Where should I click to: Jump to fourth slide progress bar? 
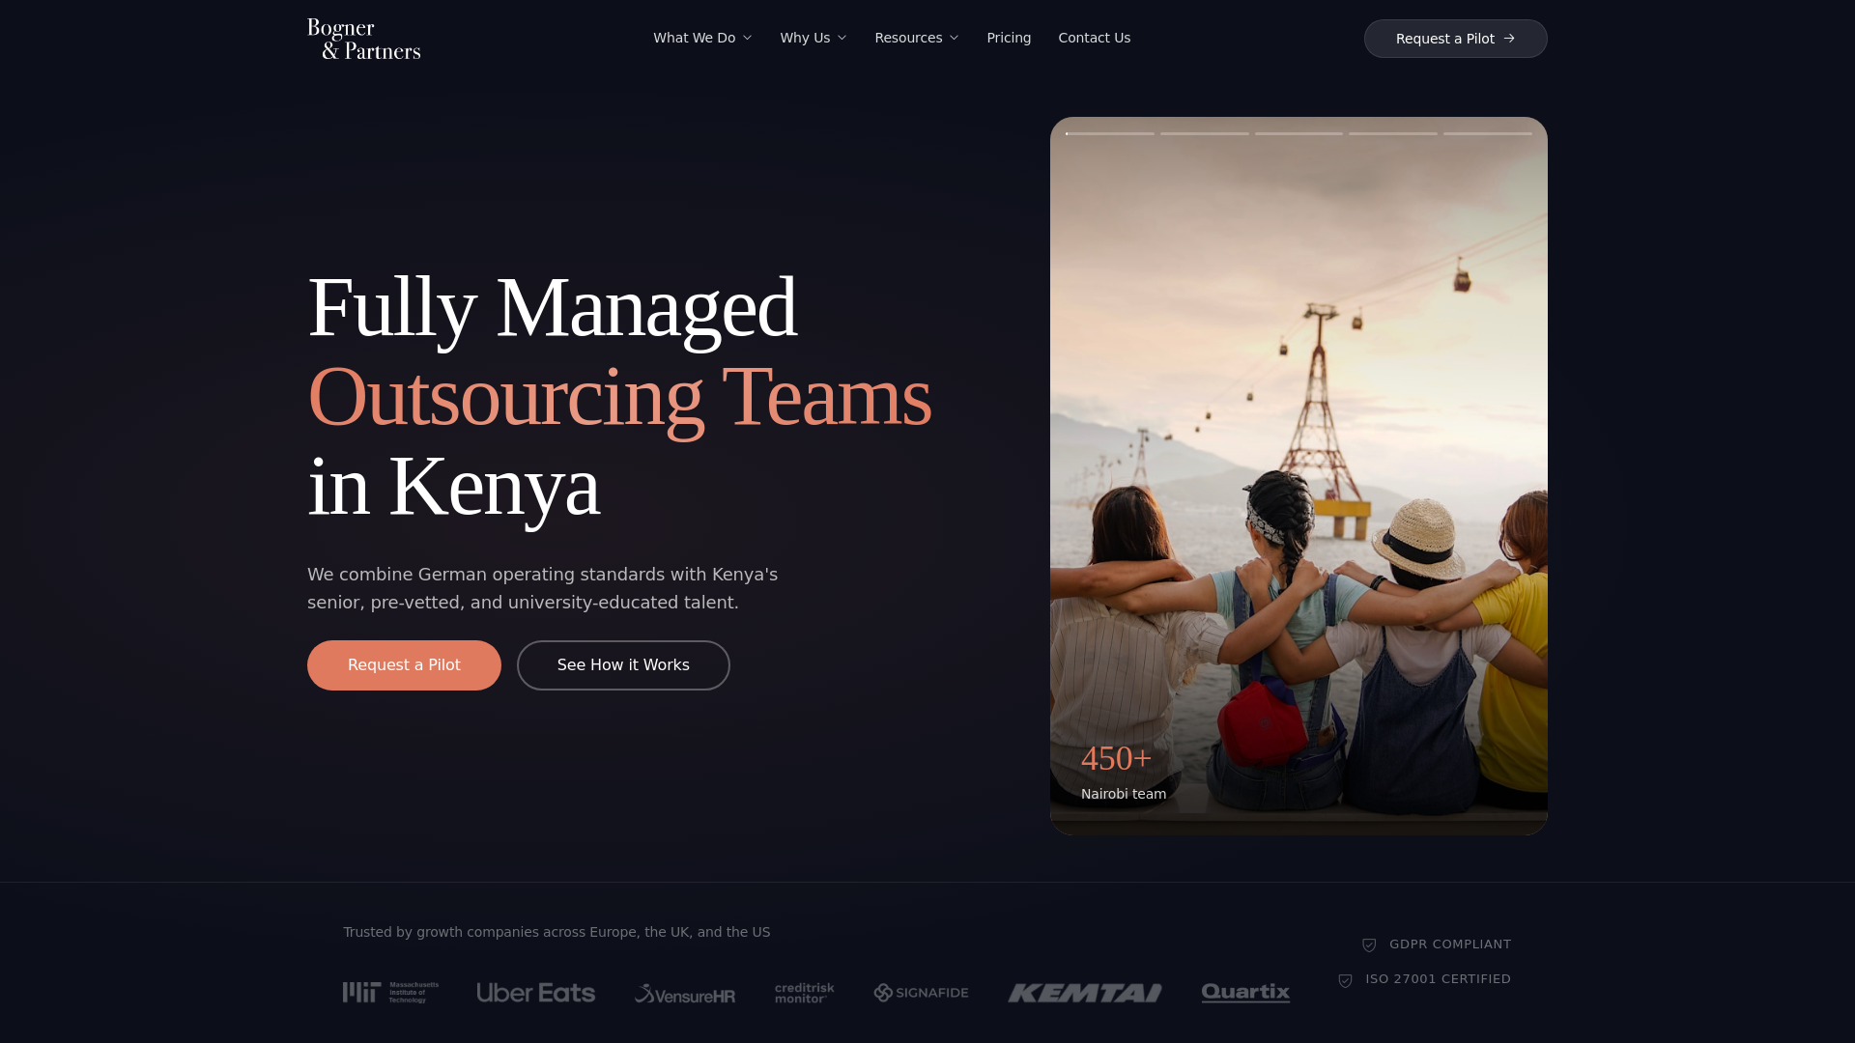1393,133
